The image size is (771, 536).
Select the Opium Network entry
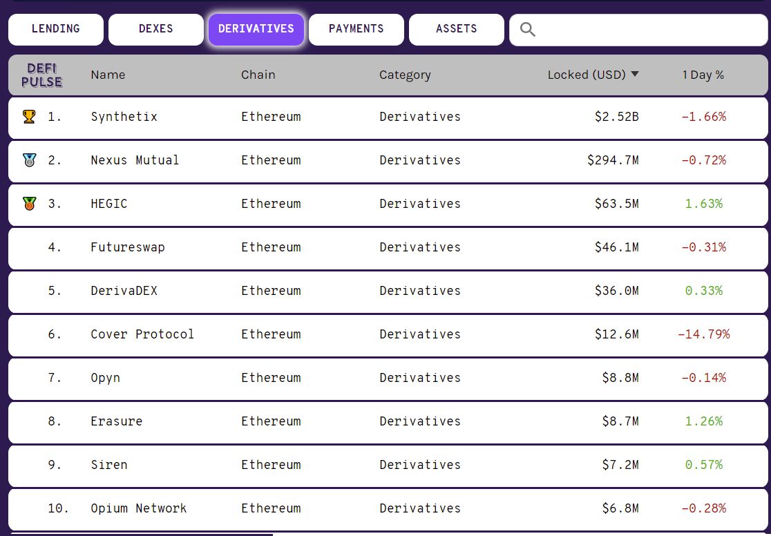(x=138, y=508)
